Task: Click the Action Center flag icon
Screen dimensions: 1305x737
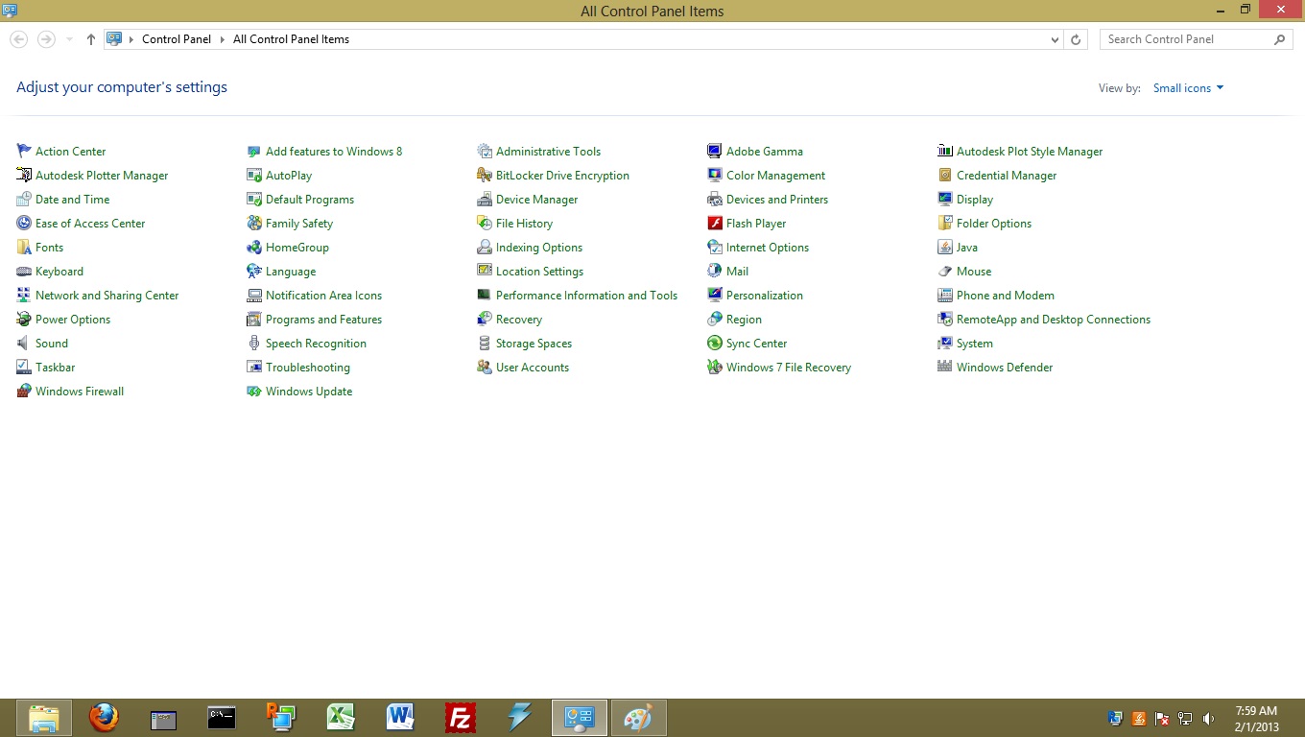Action: [24, 152]
